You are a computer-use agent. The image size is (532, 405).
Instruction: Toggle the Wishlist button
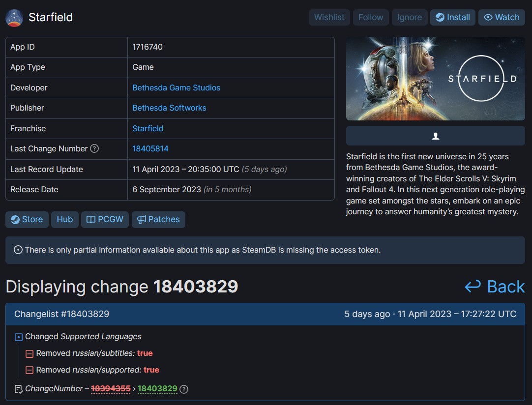tap(329, 17)
